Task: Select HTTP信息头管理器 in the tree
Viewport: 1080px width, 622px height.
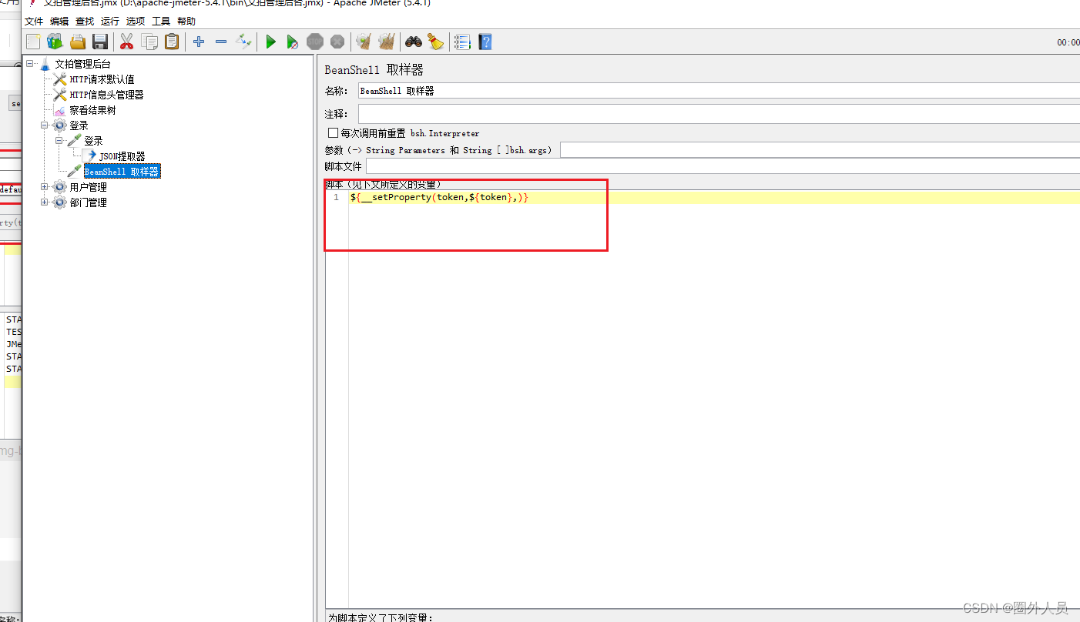Action: click(106, 95)
